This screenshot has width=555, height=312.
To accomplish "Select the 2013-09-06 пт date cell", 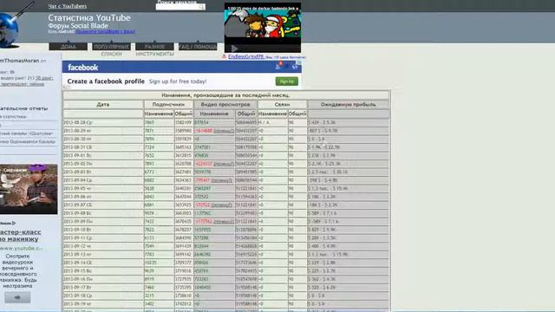I will 103,197.
